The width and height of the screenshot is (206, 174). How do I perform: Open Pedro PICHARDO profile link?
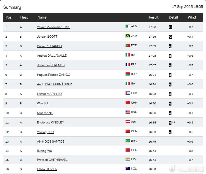point(49,46)
